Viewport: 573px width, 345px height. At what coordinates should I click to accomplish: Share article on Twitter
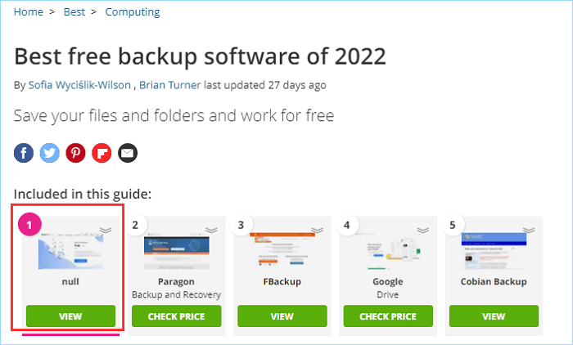click(x=50, y=153)
